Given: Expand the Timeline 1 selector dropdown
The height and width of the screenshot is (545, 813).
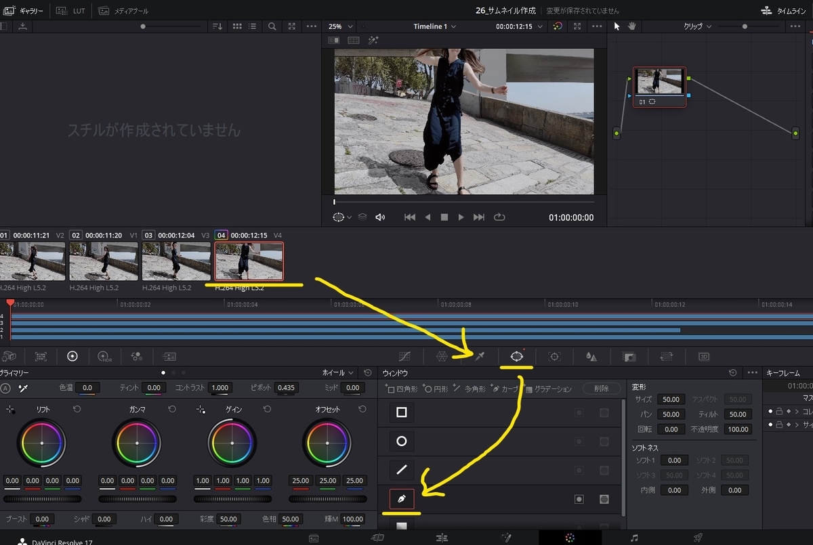Looking at the screenshot, I should click(434, 26).
